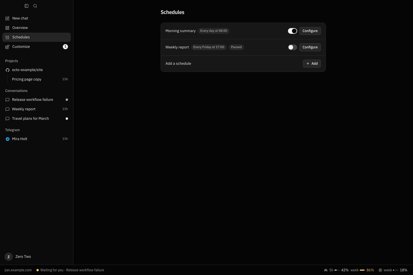The height and width of the screenshot is (275, 413).
Task: Click the weekly 86% usage bar
Action: tap(362, 270)
